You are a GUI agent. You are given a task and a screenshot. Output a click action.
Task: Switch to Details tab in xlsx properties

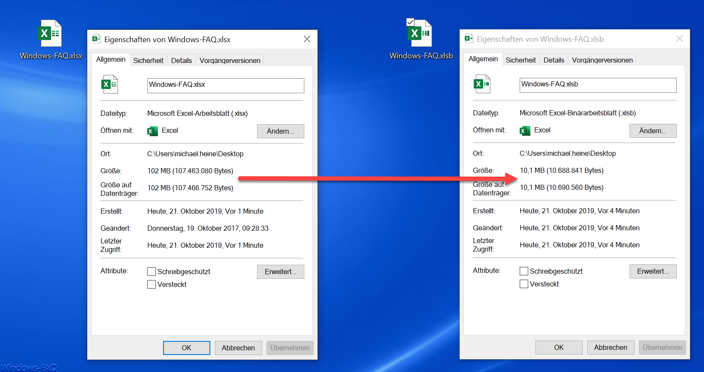pyautogui.click(x=181, y=60)
